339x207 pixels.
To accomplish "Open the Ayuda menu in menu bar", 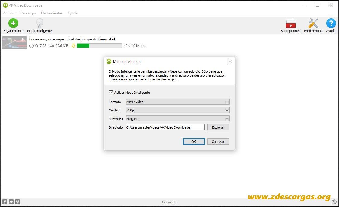I will coord(72,13).
